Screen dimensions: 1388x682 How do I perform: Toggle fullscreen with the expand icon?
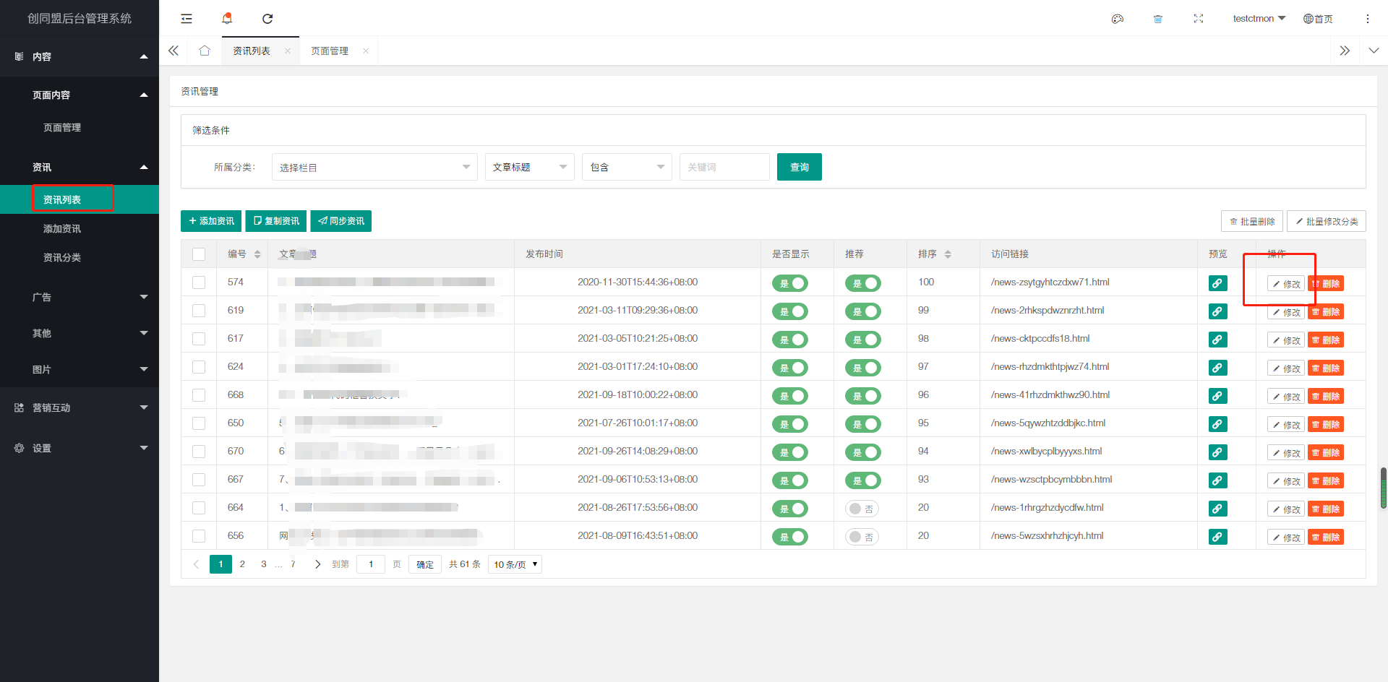click(x=1199, y=19)
